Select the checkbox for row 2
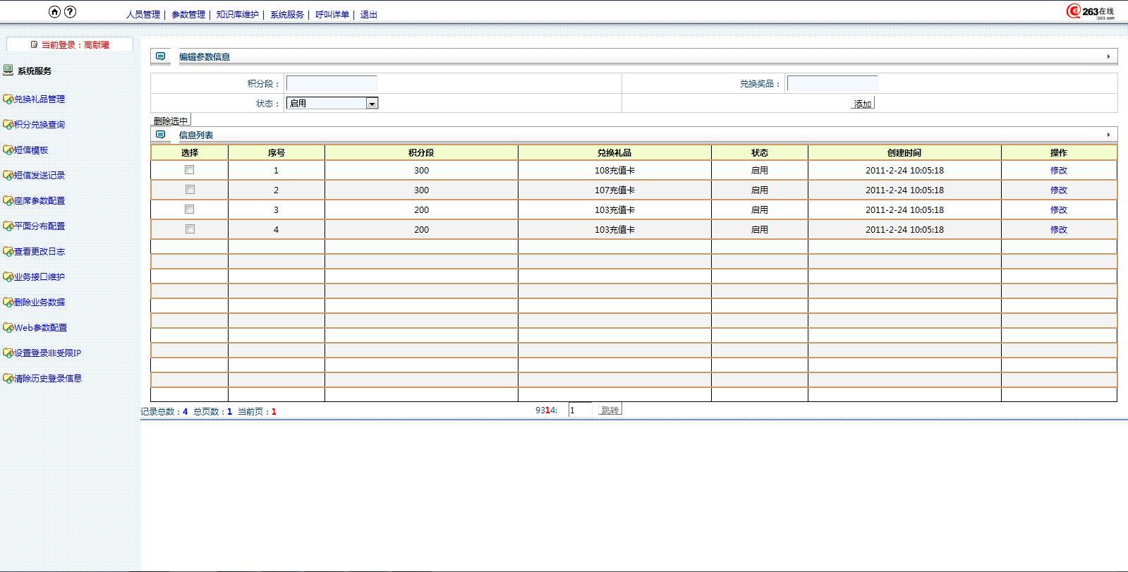The height and width of the screenshot is (572, 1128). click(x=189, y=190)
